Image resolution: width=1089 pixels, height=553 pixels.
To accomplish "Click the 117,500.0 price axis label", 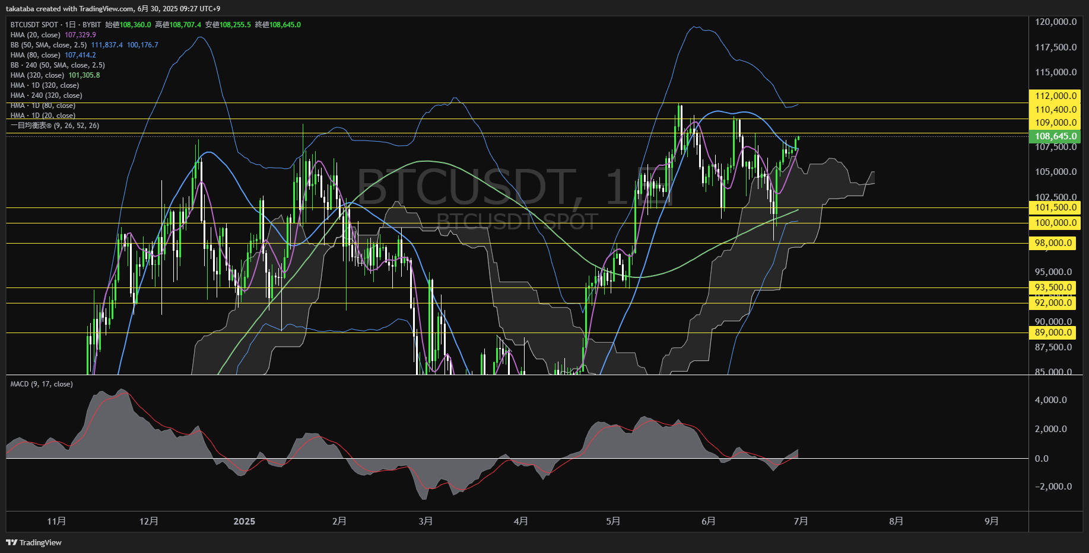I will (1056, 47).
